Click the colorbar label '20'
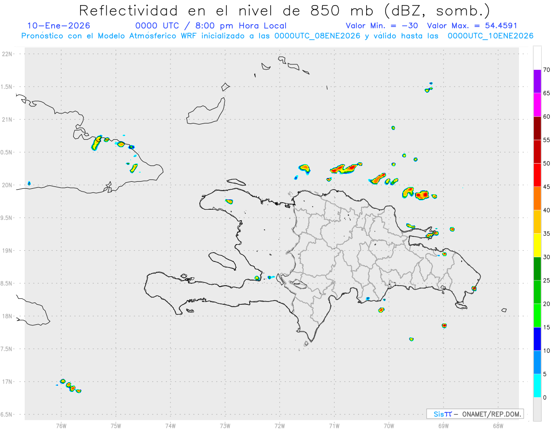The width and height of the screenshot is (559, 432). (x=547, y=304)
